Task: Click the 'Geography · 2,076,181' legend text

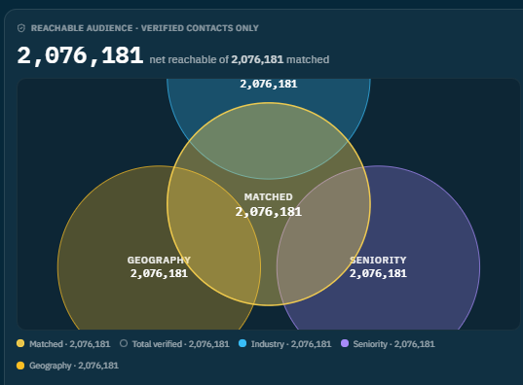Action: tap(74, 366)
